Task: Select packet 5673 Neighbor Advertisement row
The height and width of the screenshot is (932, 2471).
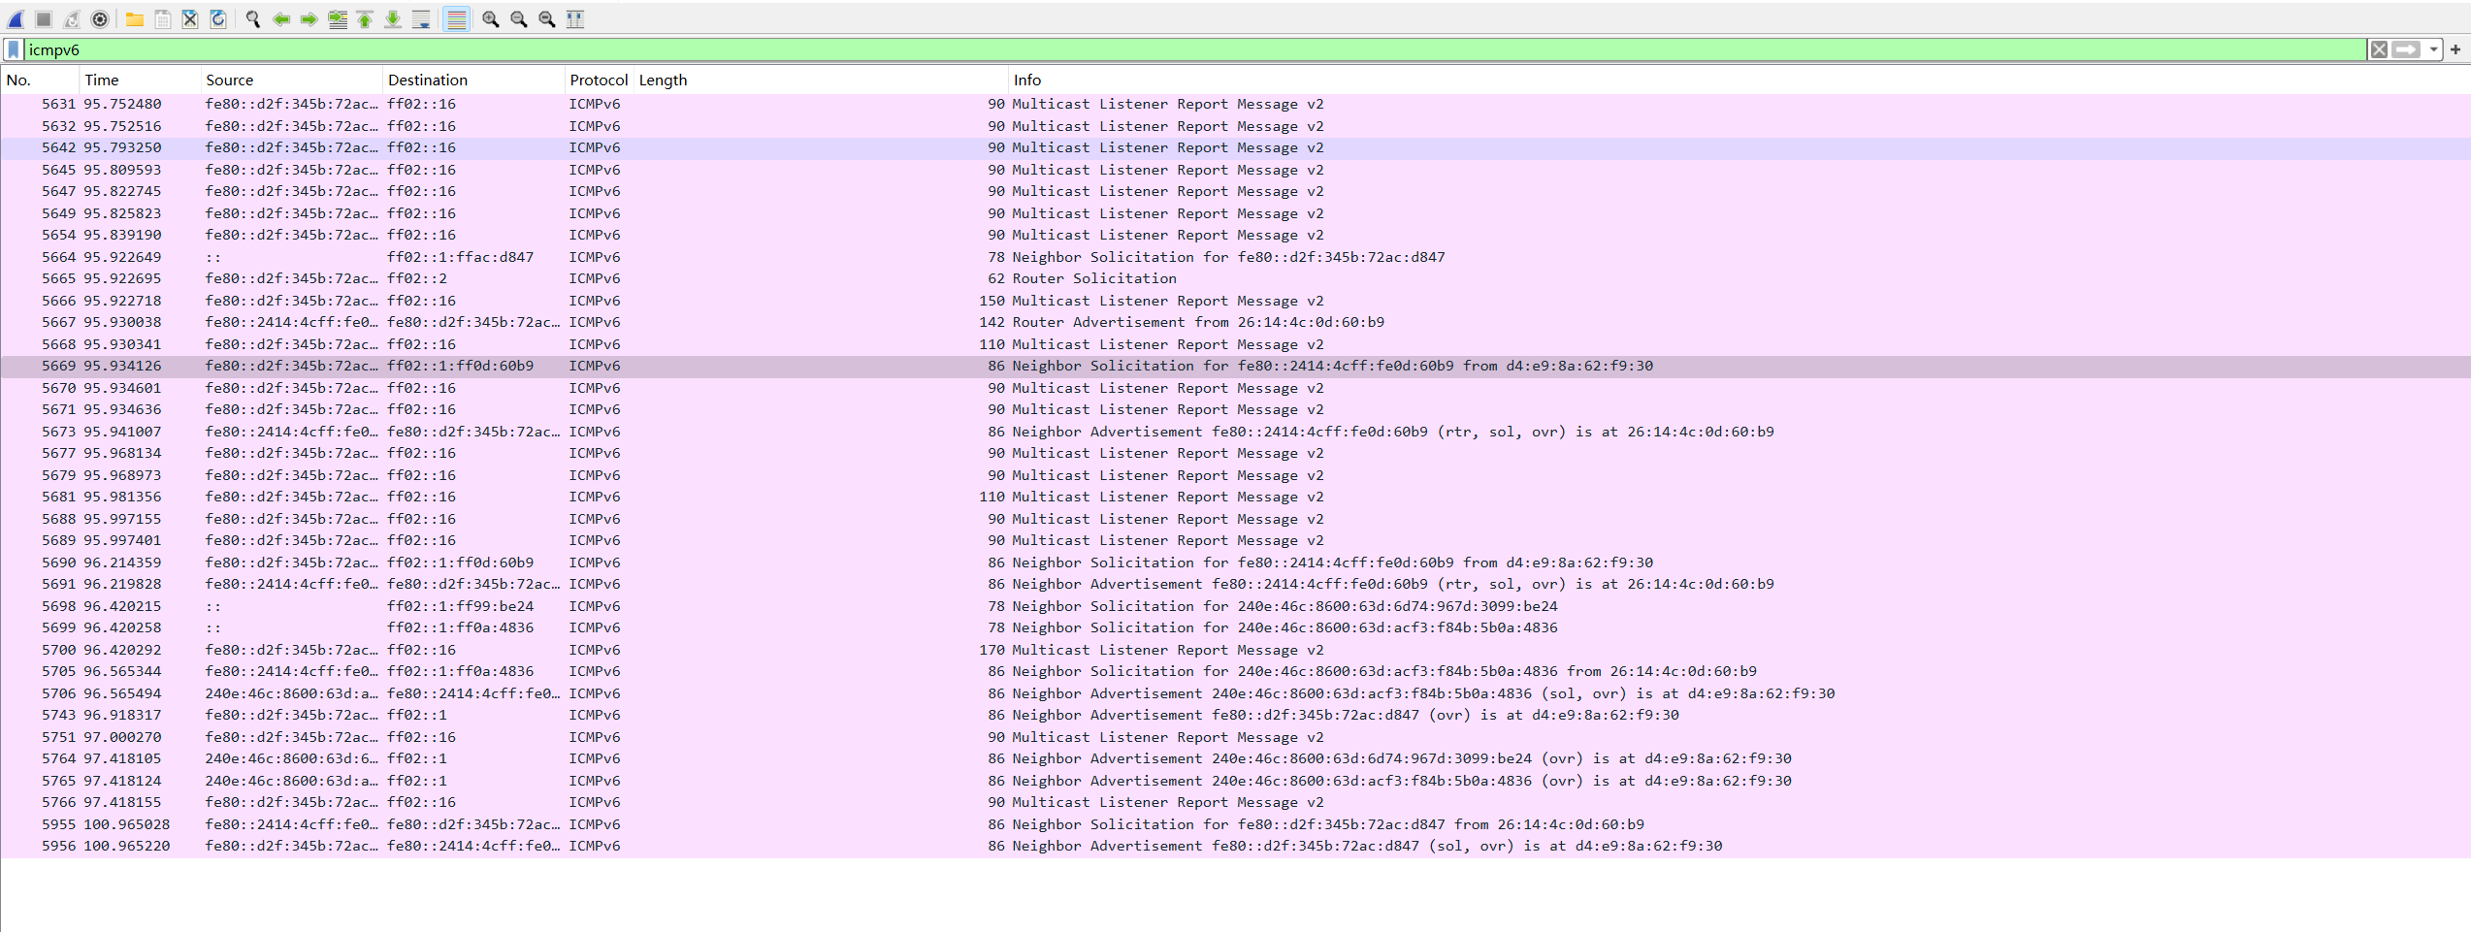Action: [1235, 432]
